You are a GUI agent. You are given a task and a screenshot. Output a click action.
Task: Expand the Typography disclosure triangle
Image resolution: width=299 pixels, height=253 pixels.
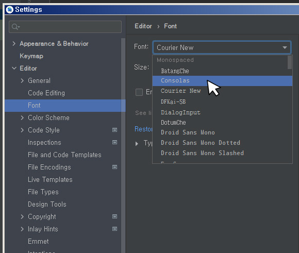pos(137,144)
